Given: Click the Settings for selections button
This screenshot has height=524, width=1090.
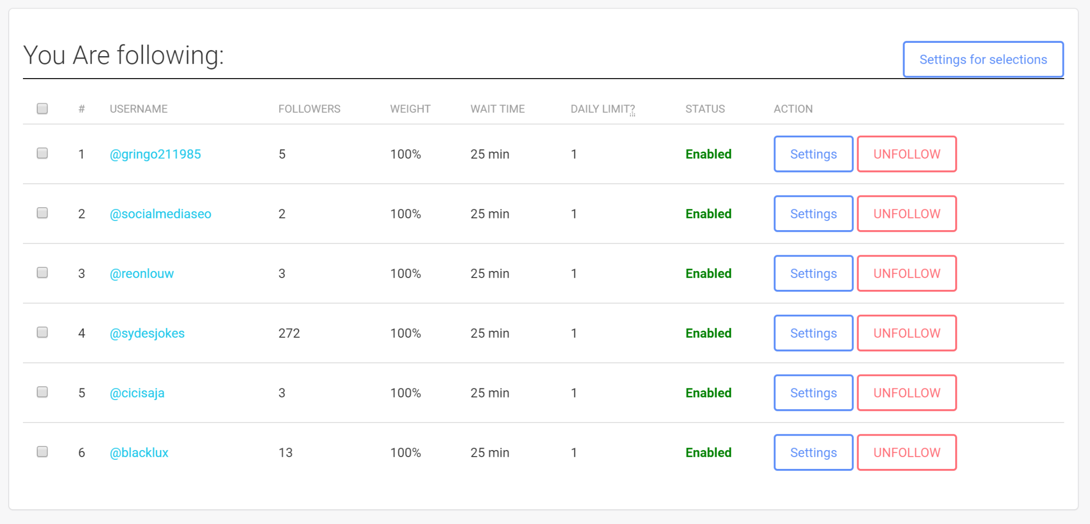Looking at the screenshot, I should click(983, 60).
